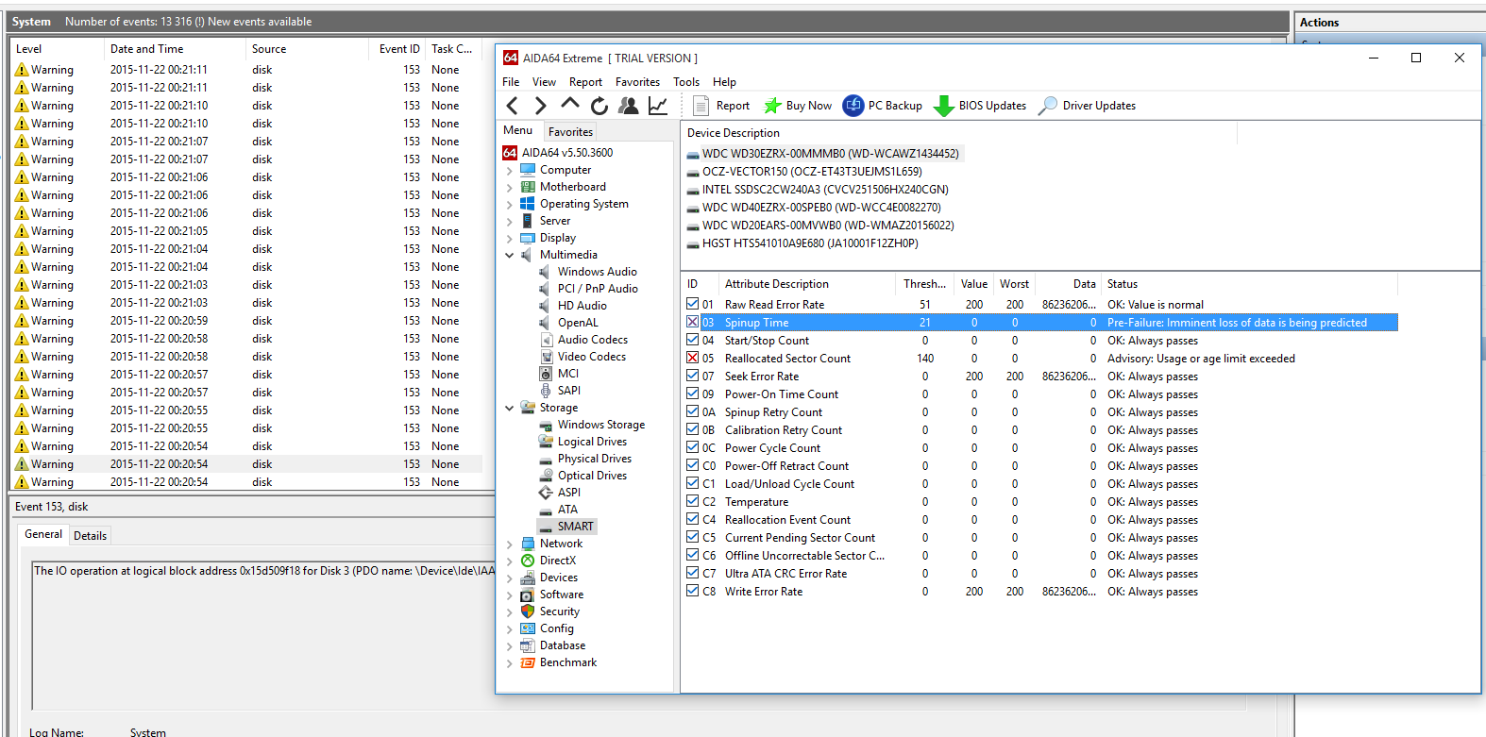Toggle checkbox for Ultra ATA CRC Error Rate
Screen dimensions: 1486x737
point(693,573)
